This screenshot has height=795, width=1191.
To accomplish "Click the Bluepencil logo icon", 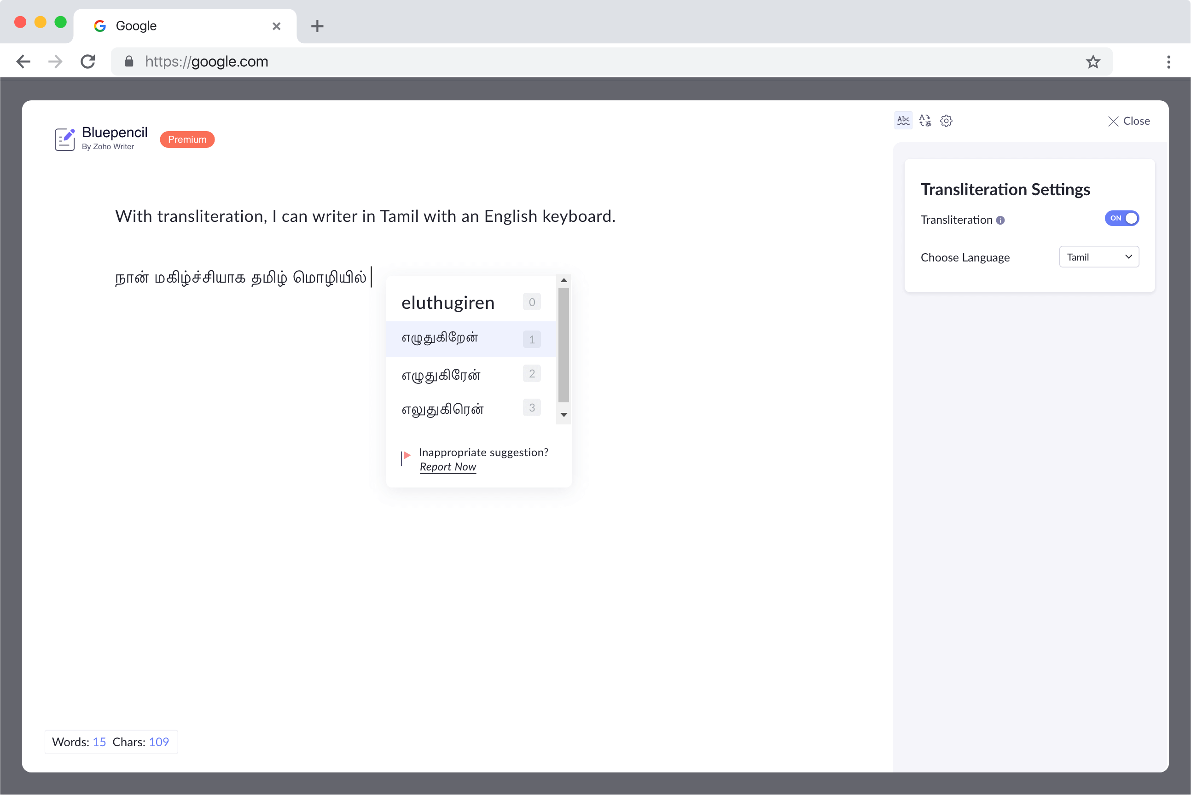I will 65,139.
